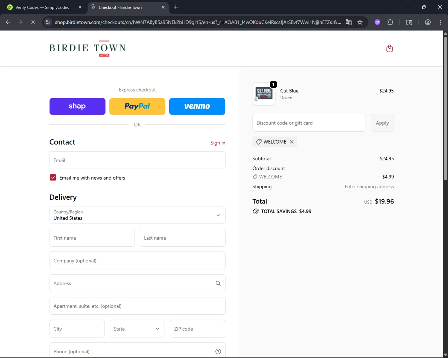Viewport: 448px width, 358px height.
Task: Choose PayPal express checkout
Action: (137, 106)
